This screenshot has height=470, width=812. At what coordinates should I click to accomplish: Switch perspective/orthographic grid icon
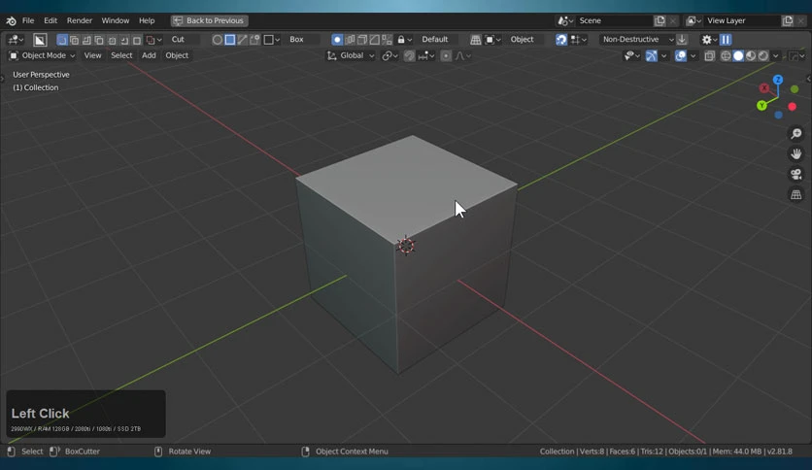pyautogui.click(x=795, y=194)
